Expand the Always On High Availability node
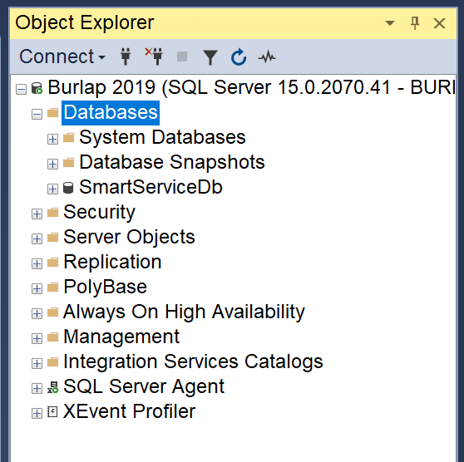This screenshot has width=464, height=462. (37, 313)
